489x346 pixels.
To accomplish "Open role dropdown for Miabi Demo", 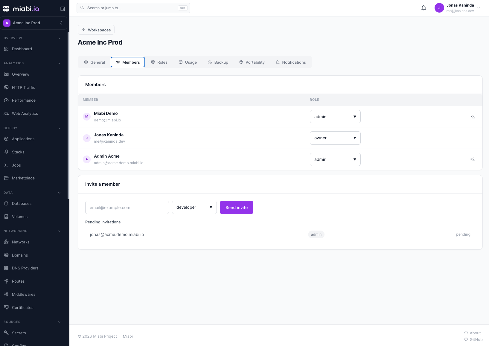I will [x=335, y=117].
